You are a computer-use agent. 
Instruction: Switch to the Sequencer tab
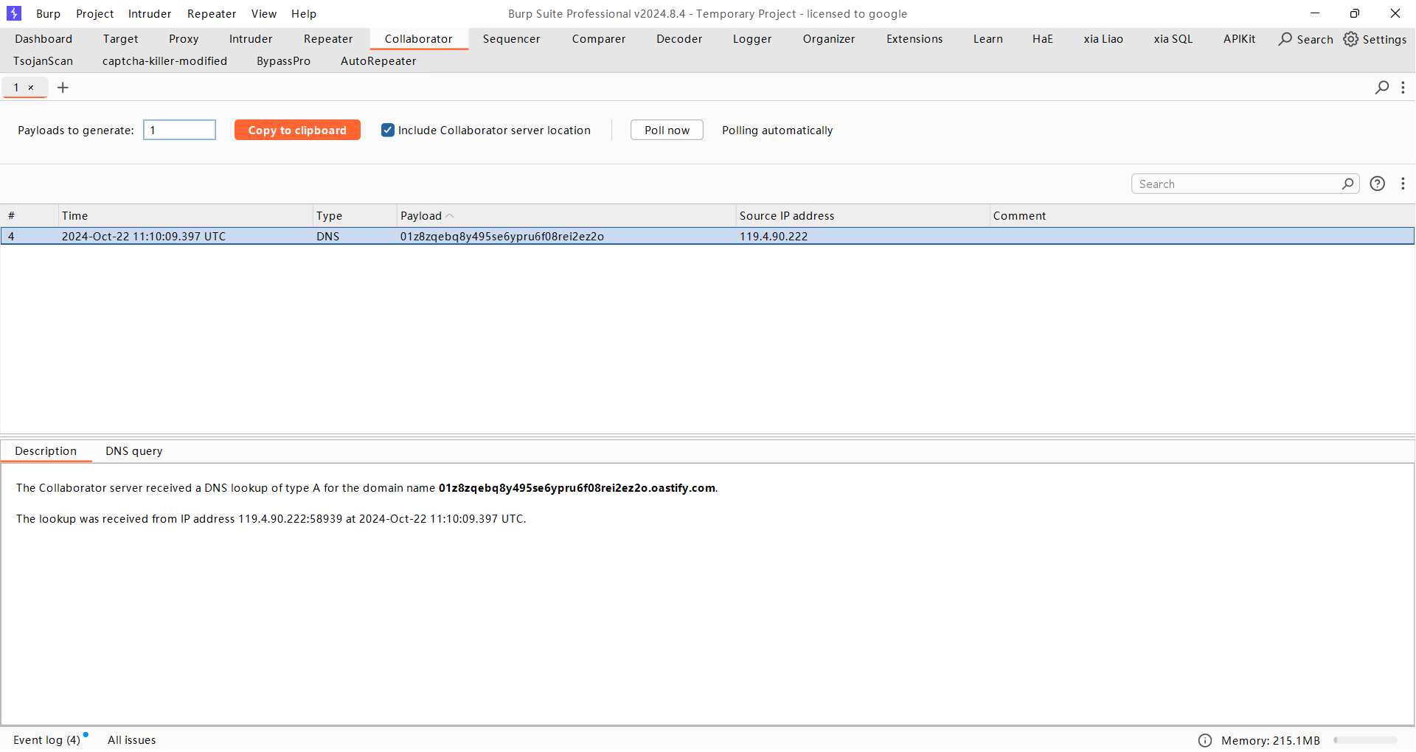tap(512, 39)
